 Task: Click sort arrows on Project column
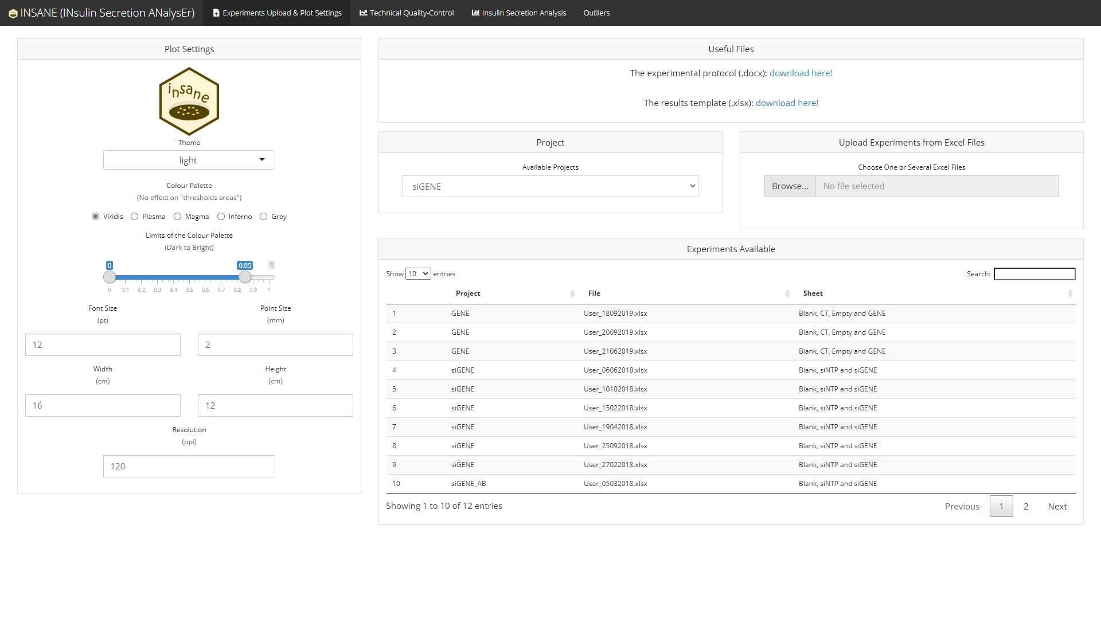pyautogui.click(x=572, y=293)
